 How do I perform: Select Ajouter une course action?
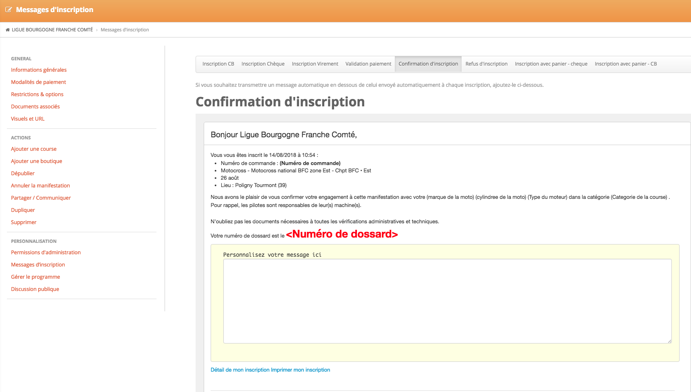34,149
